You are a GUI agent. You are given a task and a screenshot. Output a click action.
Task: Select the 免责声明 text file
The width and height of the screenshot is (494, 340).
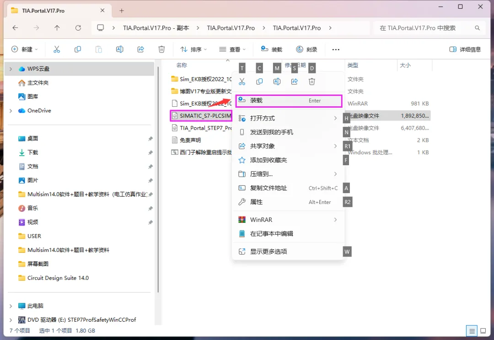click(186, 140)
